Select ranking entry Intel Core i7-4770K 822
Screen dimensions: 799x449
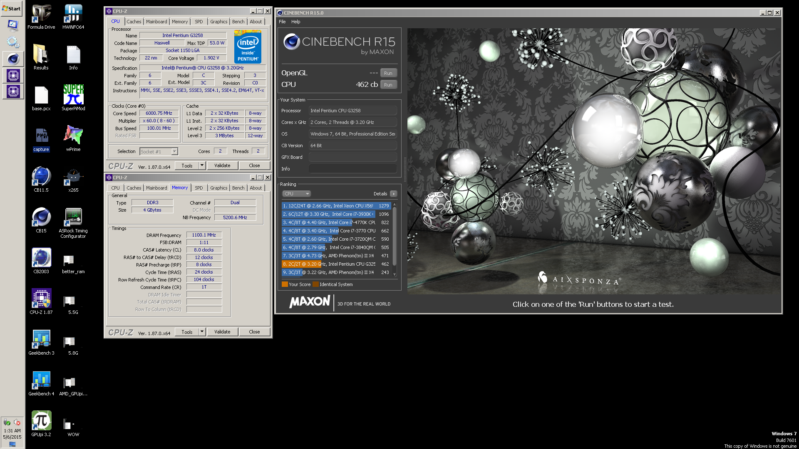(336, 222)
